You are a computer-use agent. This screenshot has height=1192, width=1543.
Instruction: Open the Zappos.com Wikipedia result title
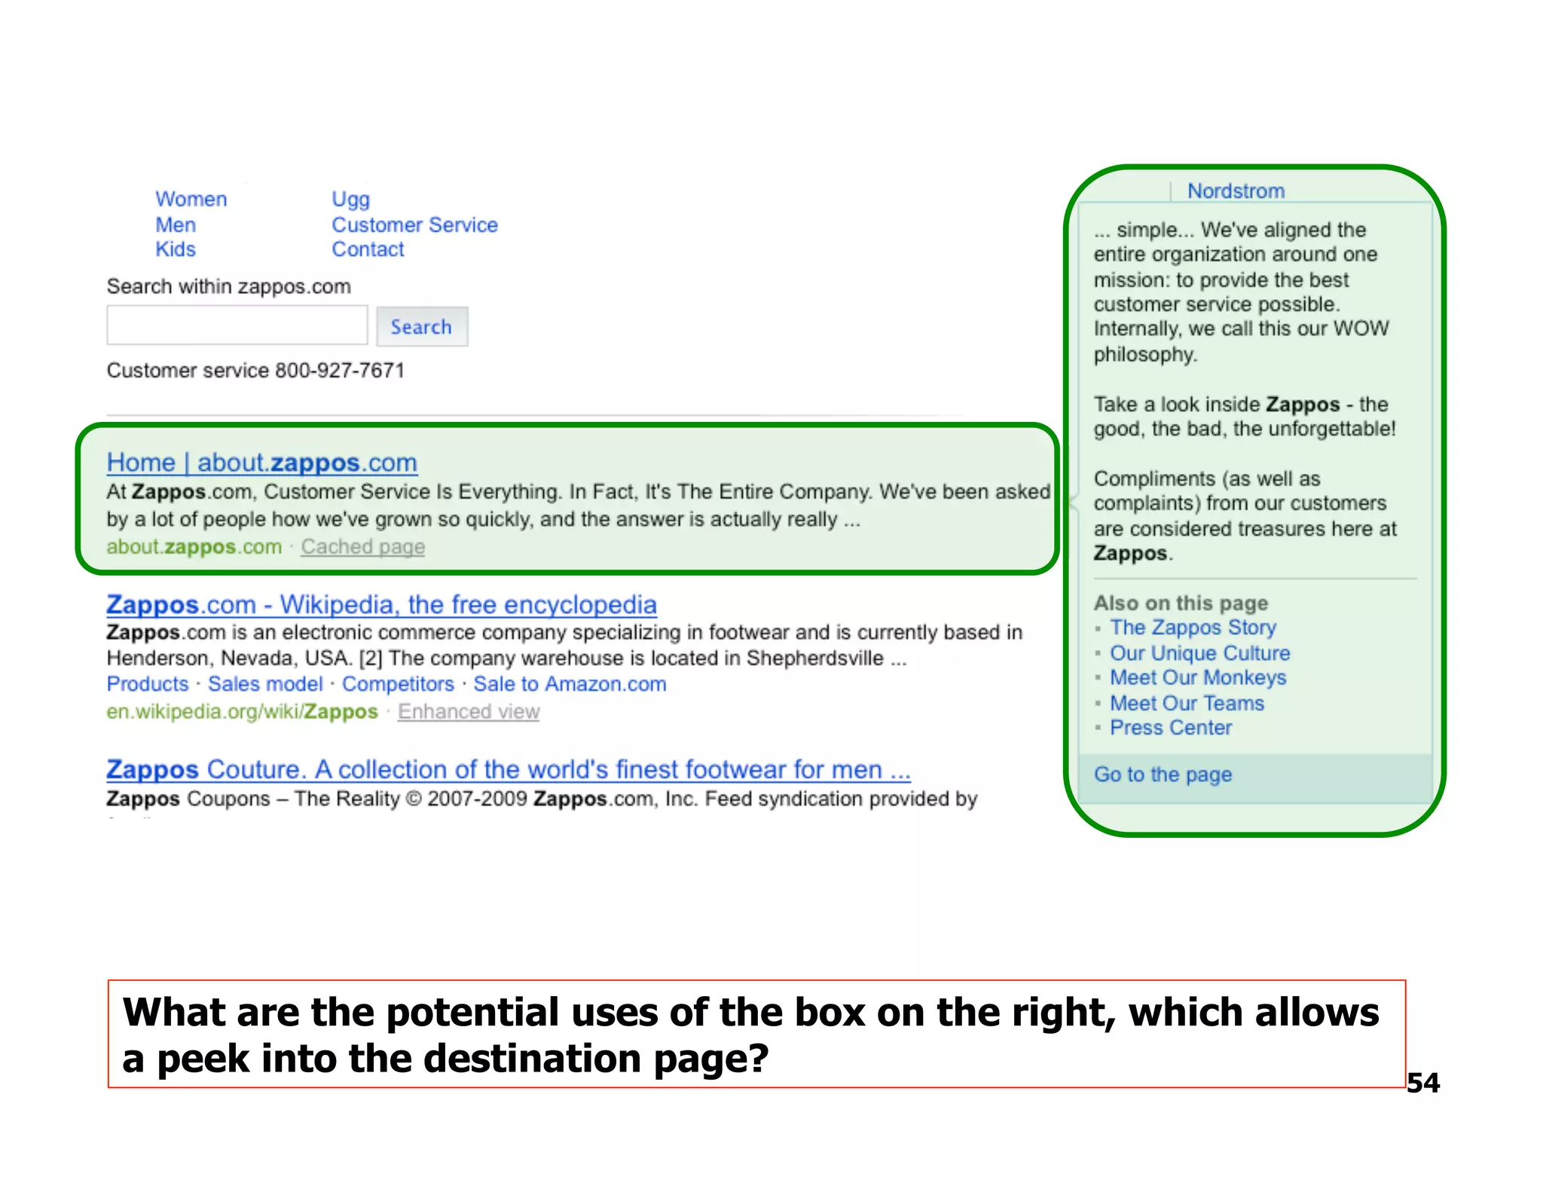click(x=381, y=604)
